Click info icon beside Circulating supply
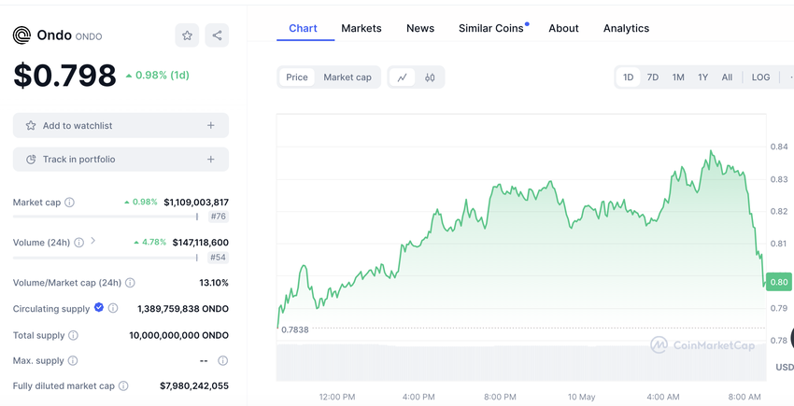 click(113, 309)
